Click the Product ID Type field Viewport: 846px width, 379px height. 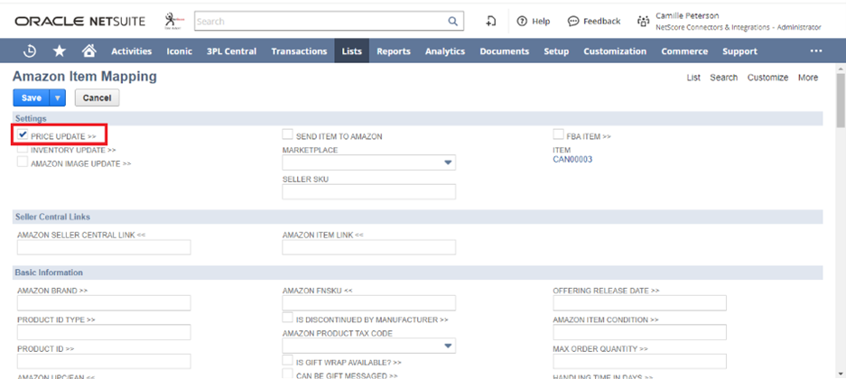coord(104,332)
